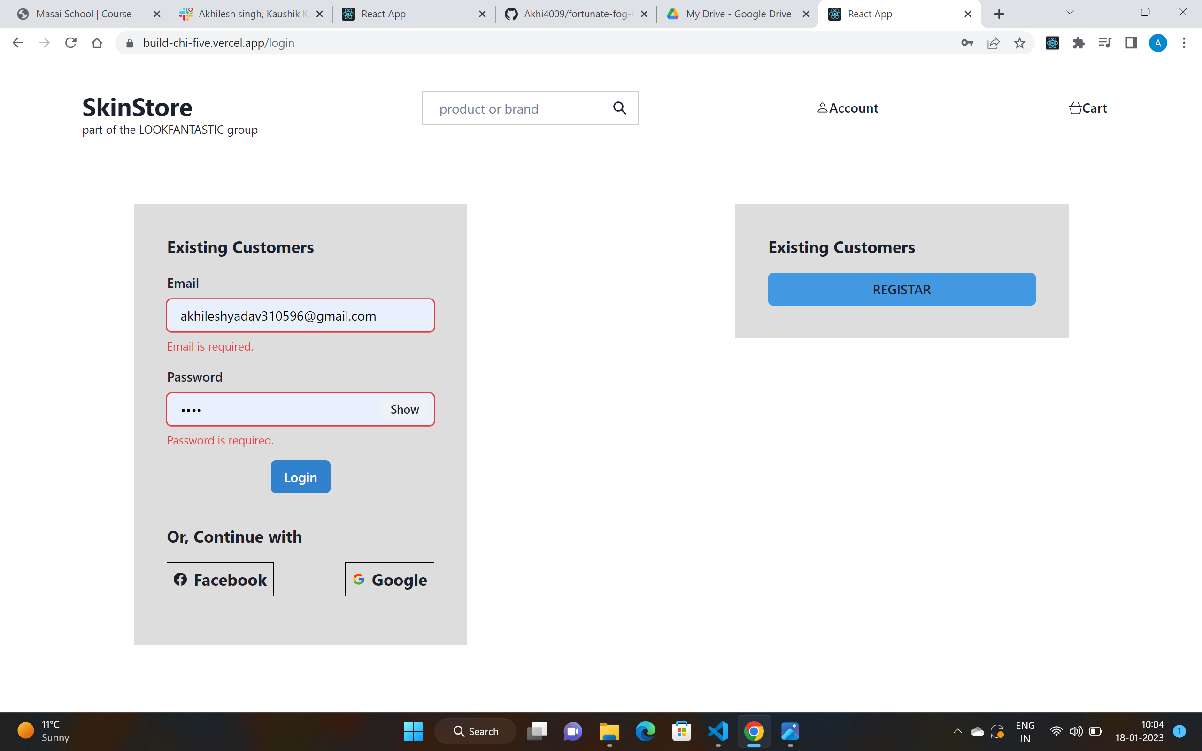The height and width of the screenshot is (751, 1202).
Task: Close the Masai School tab
Action: (x=157, y=15)
